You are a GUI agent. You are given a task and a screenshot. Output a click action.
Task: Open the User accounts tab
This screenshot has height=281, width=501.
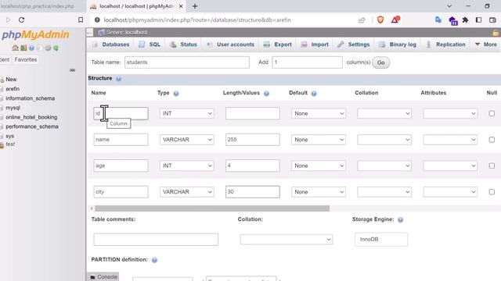pyautogui.click(x=230, y=44)
